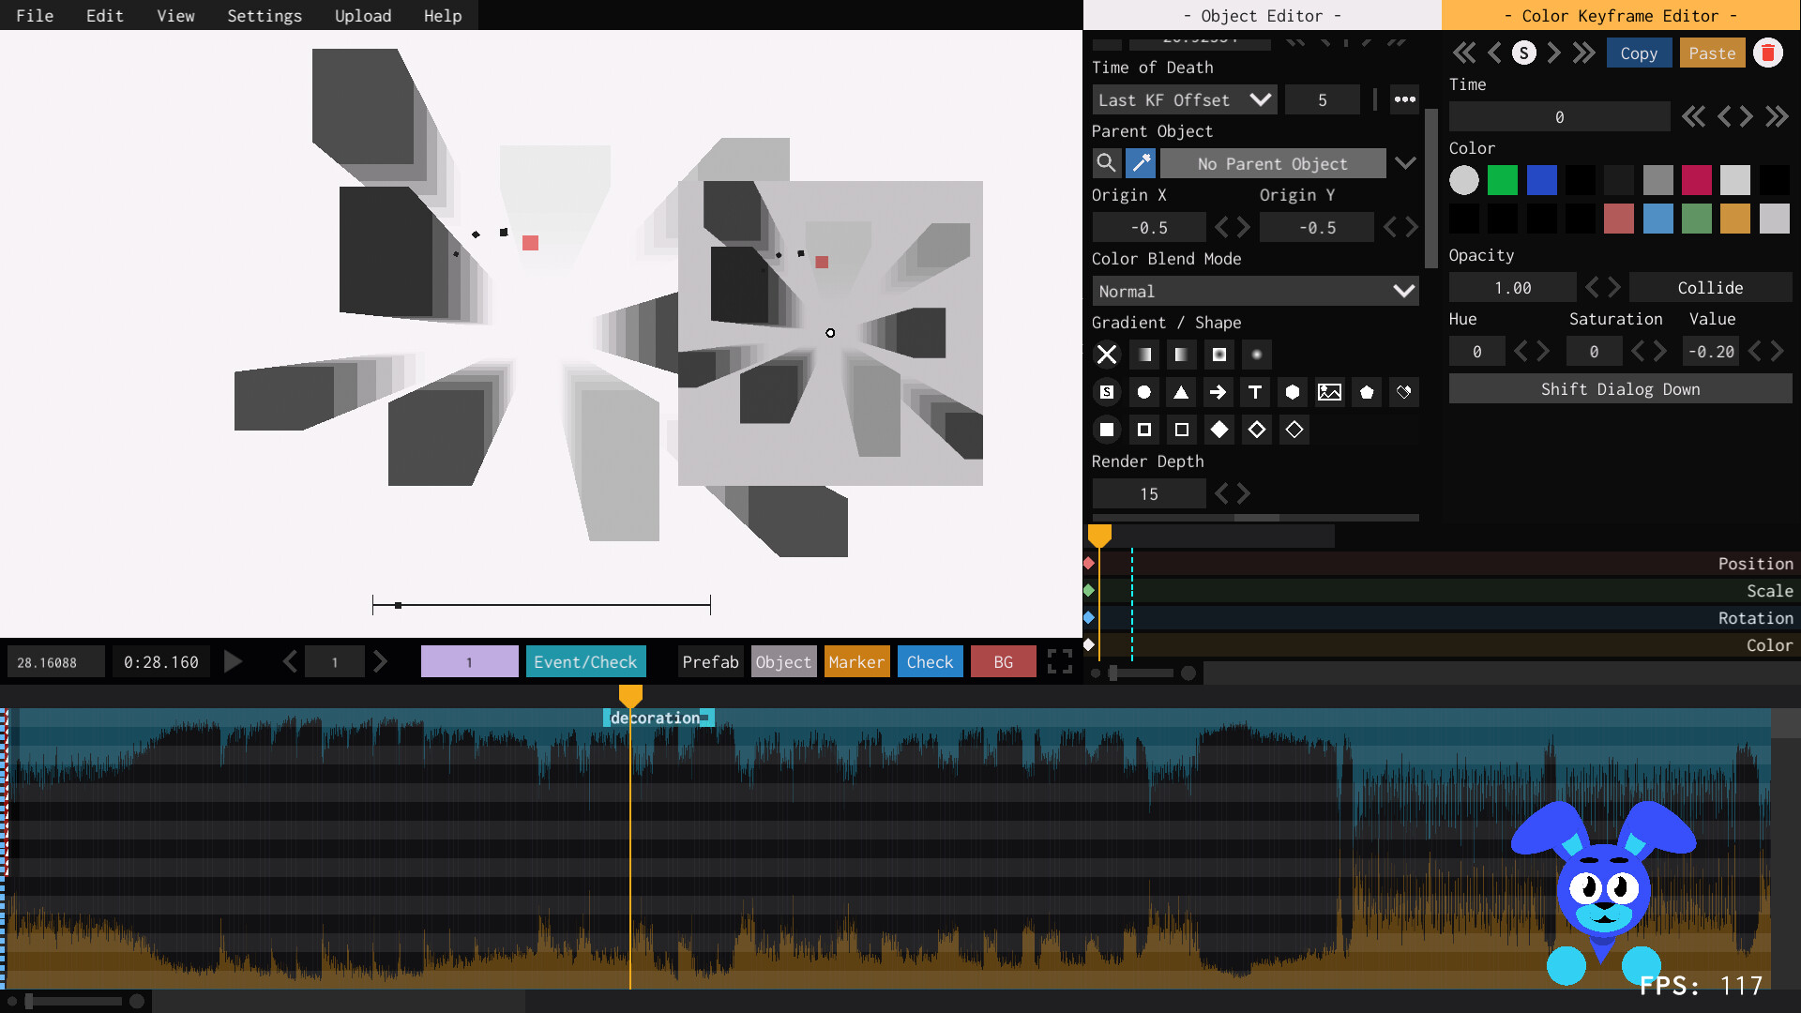The image size is (1801, 1013).
Task: Choose the text shape icon
Action: (x=1255, y=392)
